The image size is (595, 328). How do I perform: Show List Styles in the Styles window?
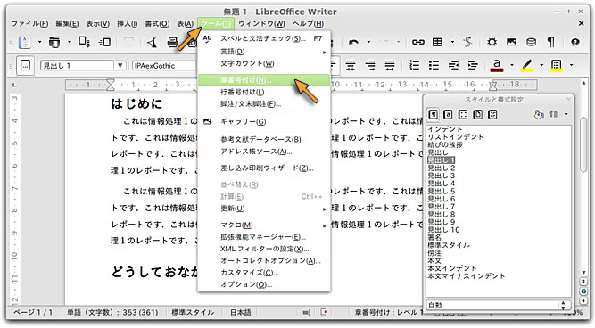[492, 114]
